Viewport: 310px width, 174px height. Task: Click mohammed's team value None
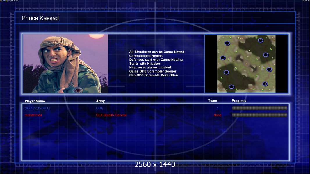coord(218,115)
